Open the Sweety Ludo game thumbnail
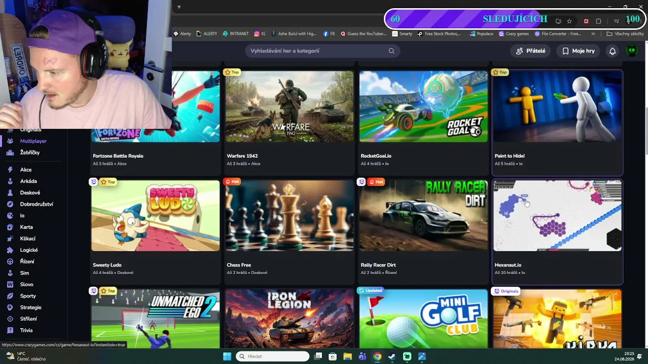 (155, 216)
